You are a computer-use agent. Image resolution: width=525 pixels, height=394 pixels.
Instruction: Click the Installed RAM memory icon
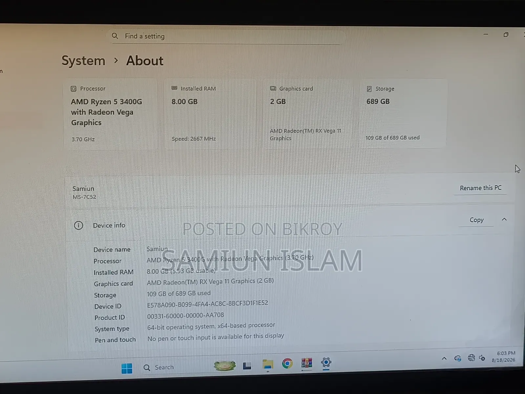(174, 88)
